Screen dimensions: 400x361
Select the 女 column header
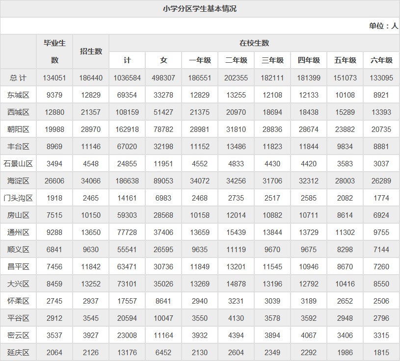(163, 60)
